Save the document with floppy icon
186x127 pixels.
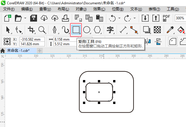(34, 18)
